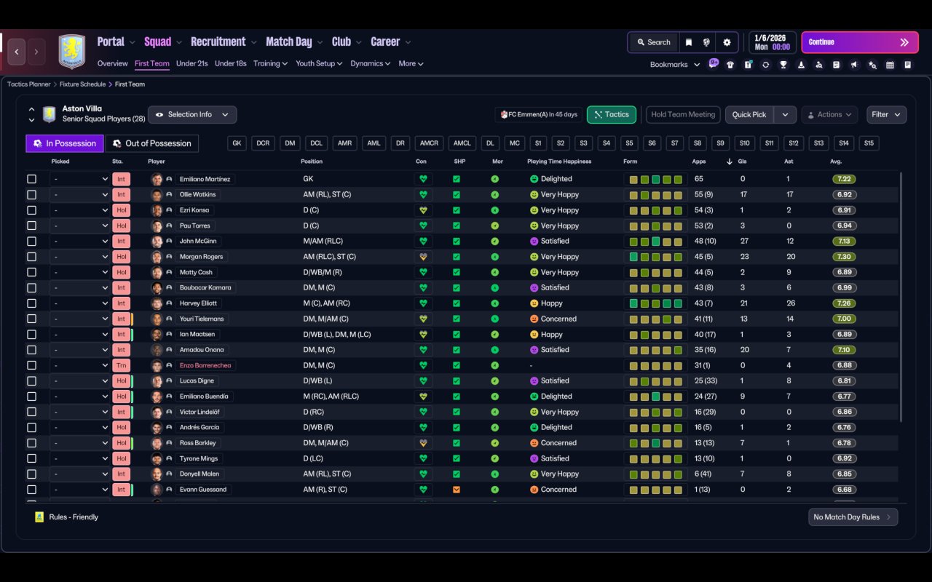
Task: Switch to the Overview tab
Action: click(112, 63)
